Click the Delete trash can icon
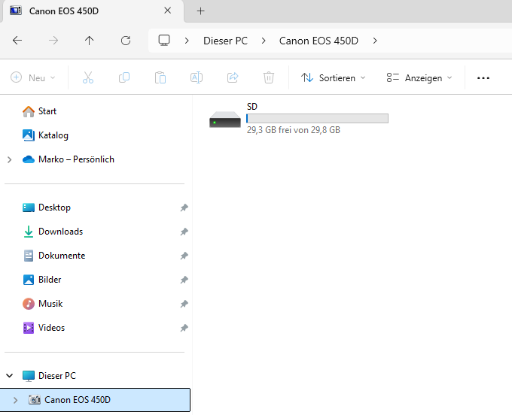The width and height of the screenshot is (512, 415). click(268, 77)
